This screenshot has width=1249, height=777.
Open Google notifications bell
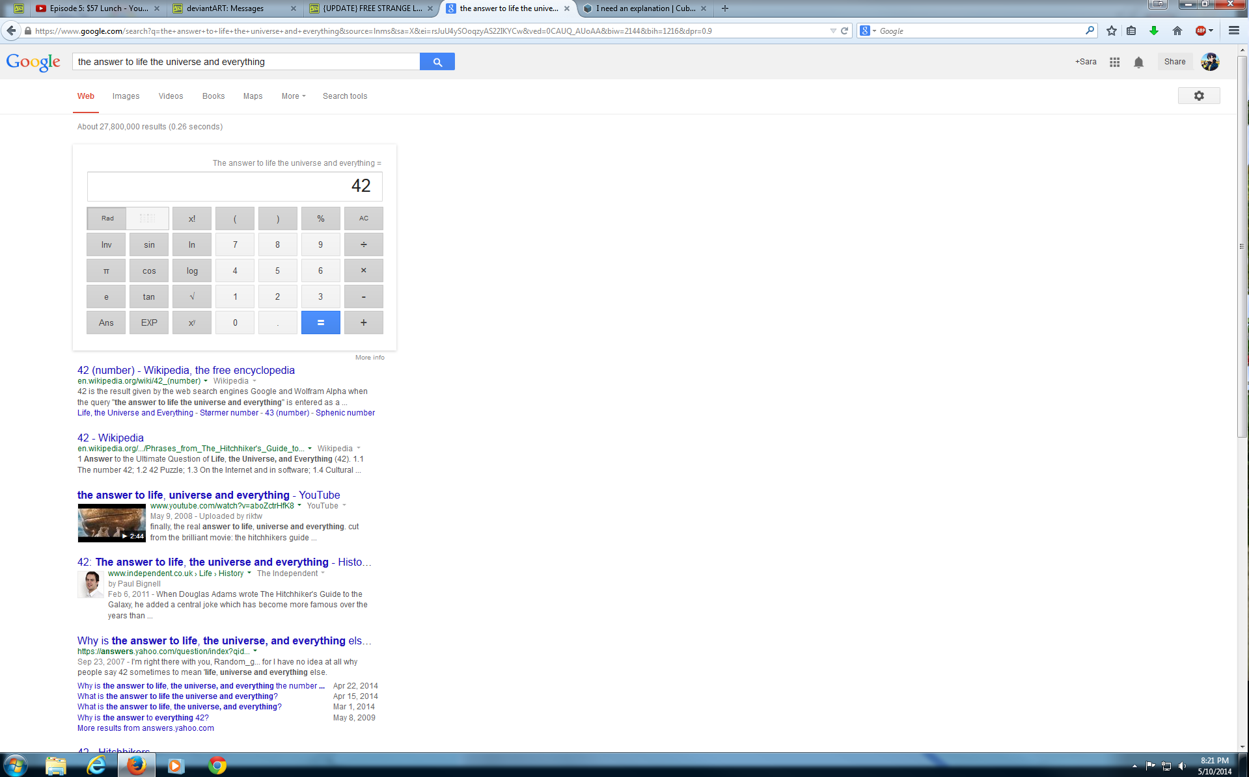pyautogui.click(x=1138, y=62)
